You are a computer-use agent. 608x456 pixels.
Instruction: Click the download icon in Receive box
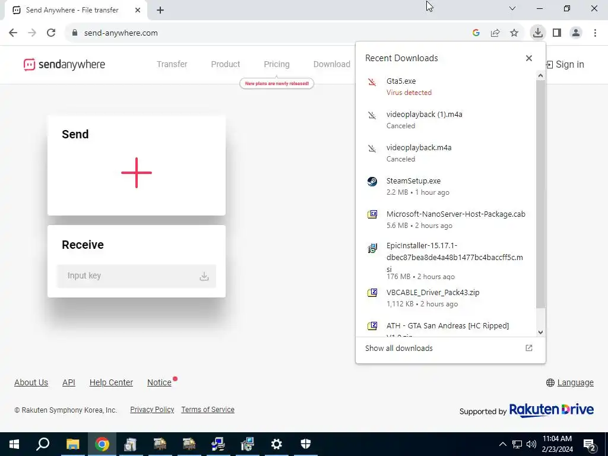[x=204, y=276]
